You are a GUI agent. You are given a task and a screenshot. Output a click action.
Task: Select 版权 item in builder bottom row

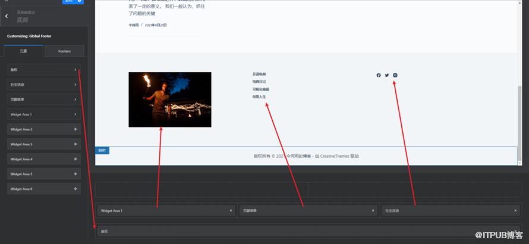pyautogui.click(x=308, y=232)
